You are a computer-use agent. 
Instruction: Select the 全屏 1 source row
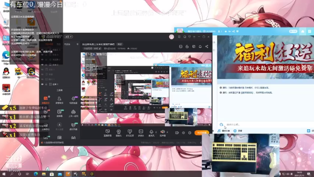click(x=59, y=84)
